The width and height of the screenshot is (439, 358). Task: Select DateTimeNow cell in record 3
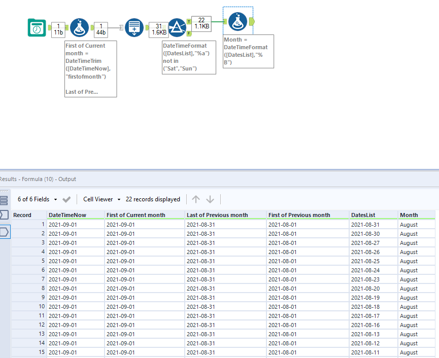pyautogui.click(x=76, y=243)
